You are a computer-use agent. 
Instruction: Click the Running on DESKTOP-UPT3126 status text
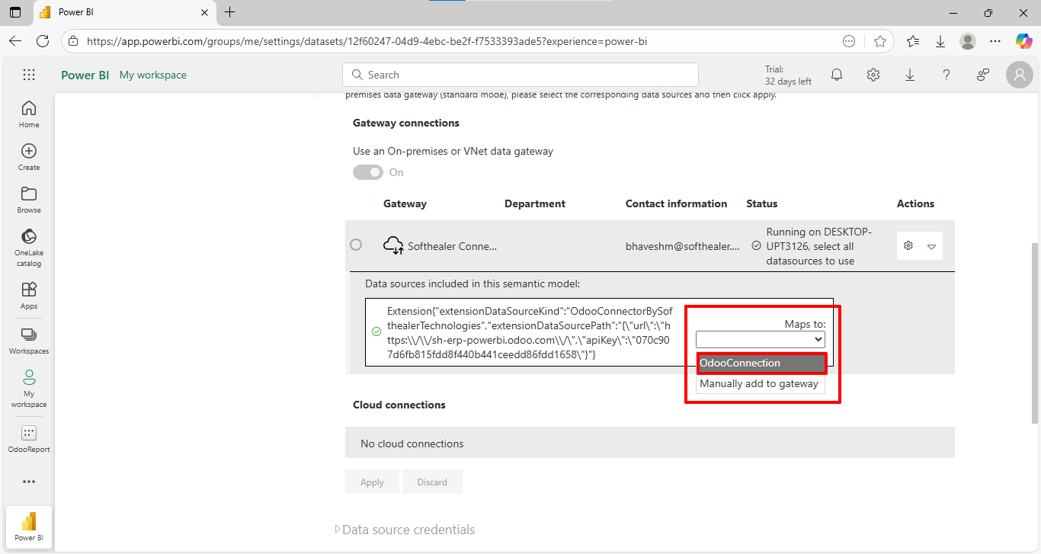[819, 246]
